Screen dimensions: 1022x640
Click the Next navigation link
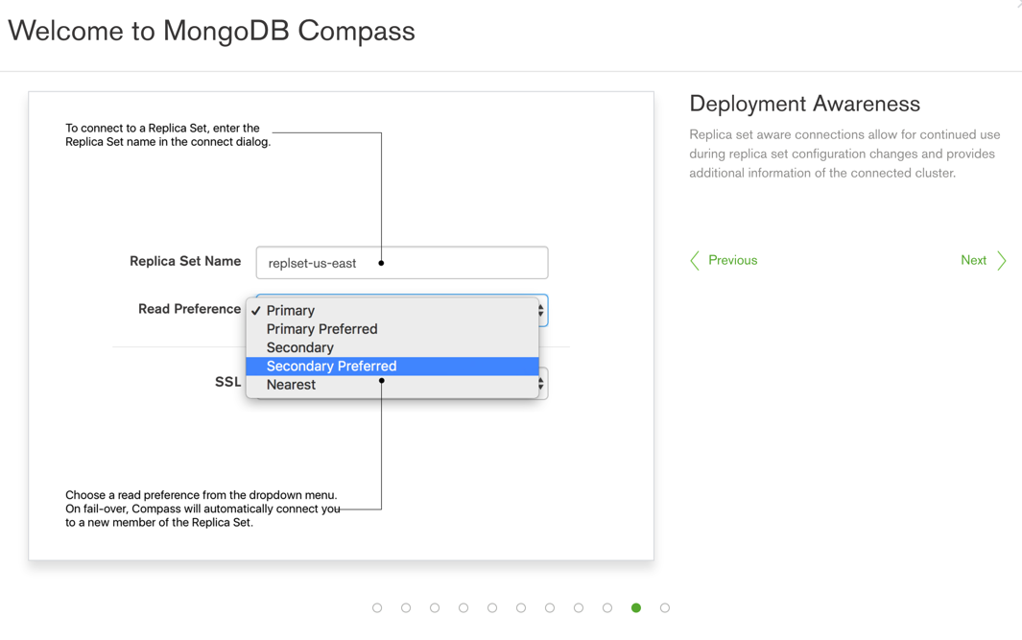click(x=973, y=260)
